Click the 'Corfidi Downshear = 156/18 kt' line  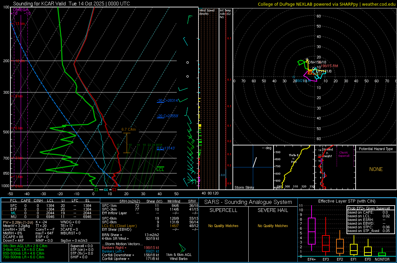pos(131,255)
